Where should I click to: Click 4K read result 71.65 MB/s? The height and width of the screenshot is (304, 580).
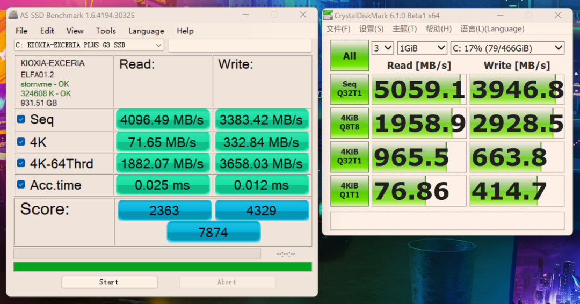point(162,142)
